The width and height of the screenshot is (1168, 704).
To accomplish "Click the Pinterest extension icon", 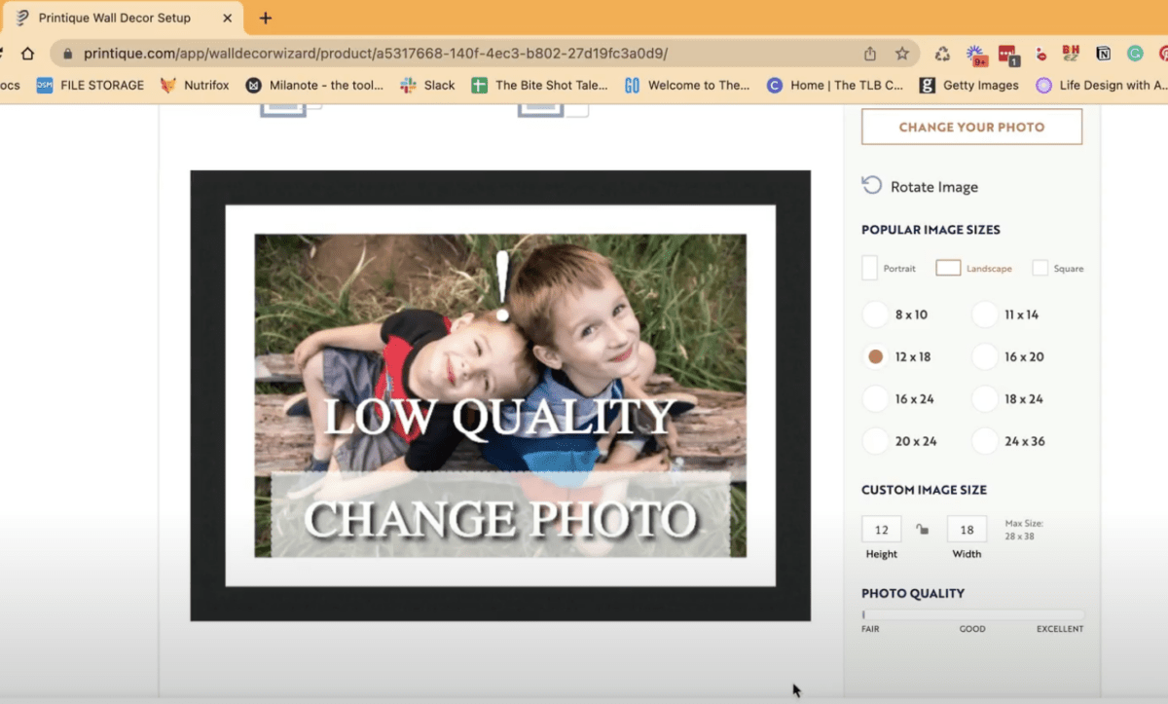I will [x=1164, y=55].
